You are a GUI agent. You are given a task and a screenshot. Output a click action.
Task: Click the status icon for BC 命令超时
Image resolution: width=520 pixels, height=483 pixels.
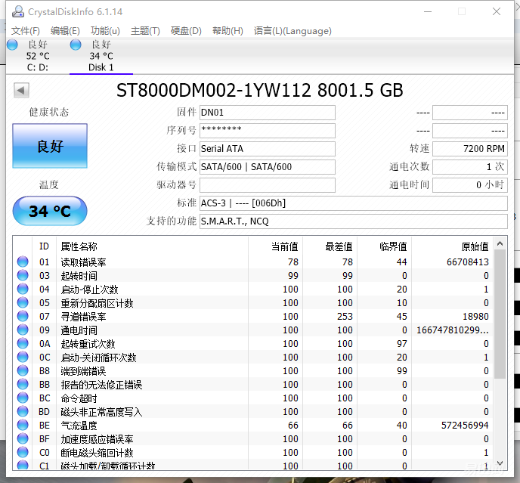[23, 398]
